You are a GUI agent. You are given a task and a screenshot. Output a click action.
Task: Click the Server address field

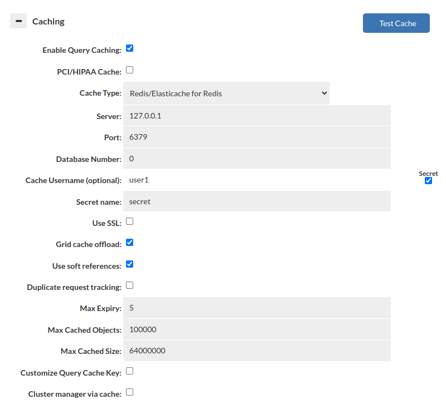tap(256, 116)
